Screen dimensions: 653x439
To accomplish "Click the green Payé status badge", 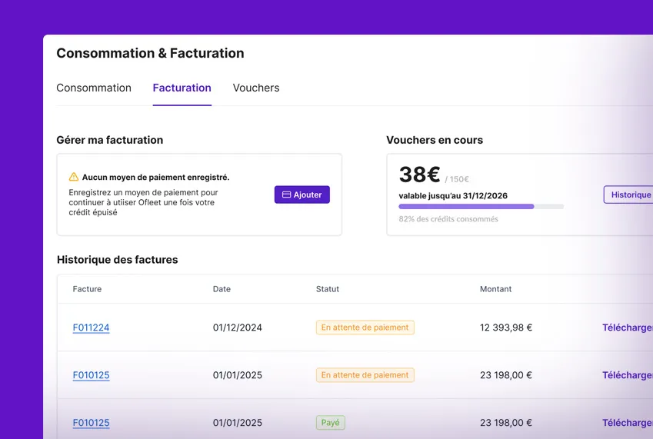I will pos(330,423).
